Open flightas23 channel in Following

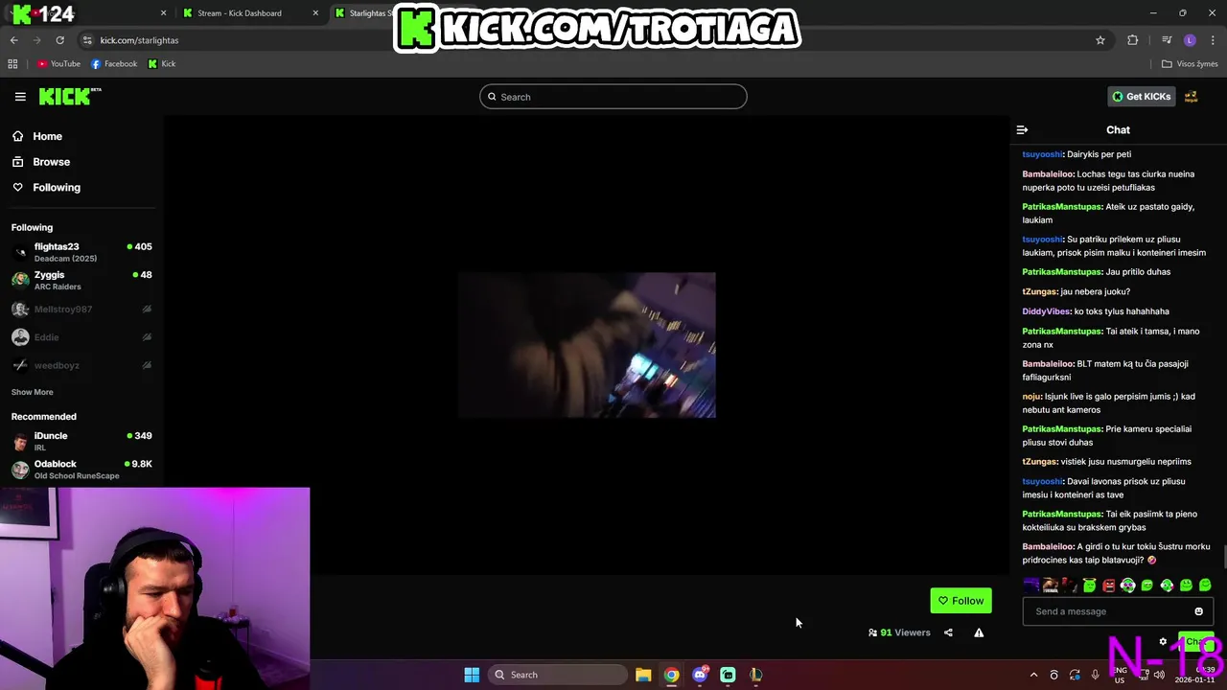[x=81, y=252]
